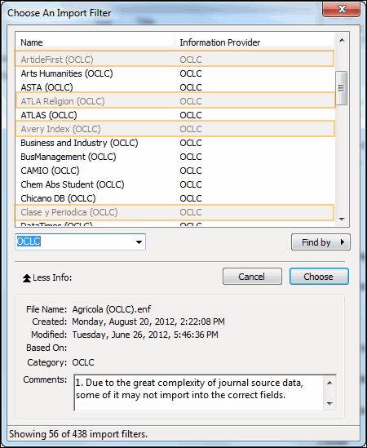Select Clase y Periodica (OCLC) filter
This screenshot has width=367, height=448.
click(x=175, y=212)
